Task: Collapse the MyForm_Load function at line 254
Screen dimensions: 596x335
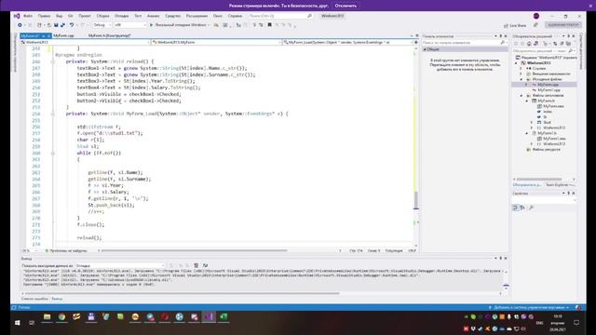Action: pyautogui.click(x=53, y=114)
